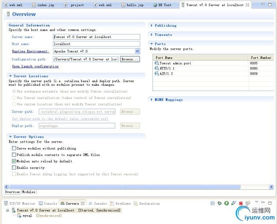Click the Server name input field
The image size is (277, 224).
(96, 37)
